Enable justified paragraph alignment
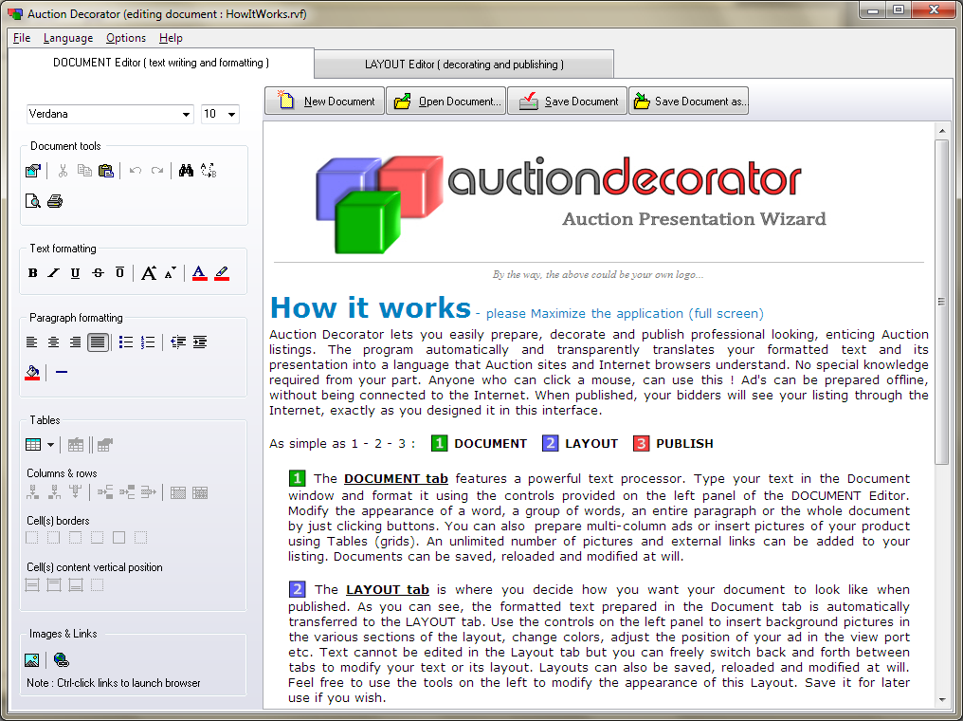 [x=98, y=342]
